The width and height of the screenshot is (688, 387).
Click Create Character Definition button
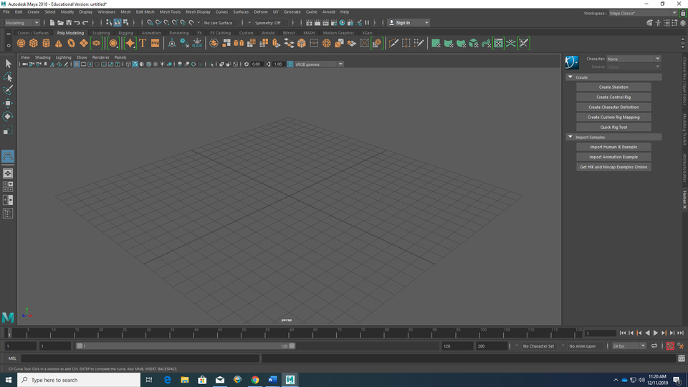(x=613, y=107)
